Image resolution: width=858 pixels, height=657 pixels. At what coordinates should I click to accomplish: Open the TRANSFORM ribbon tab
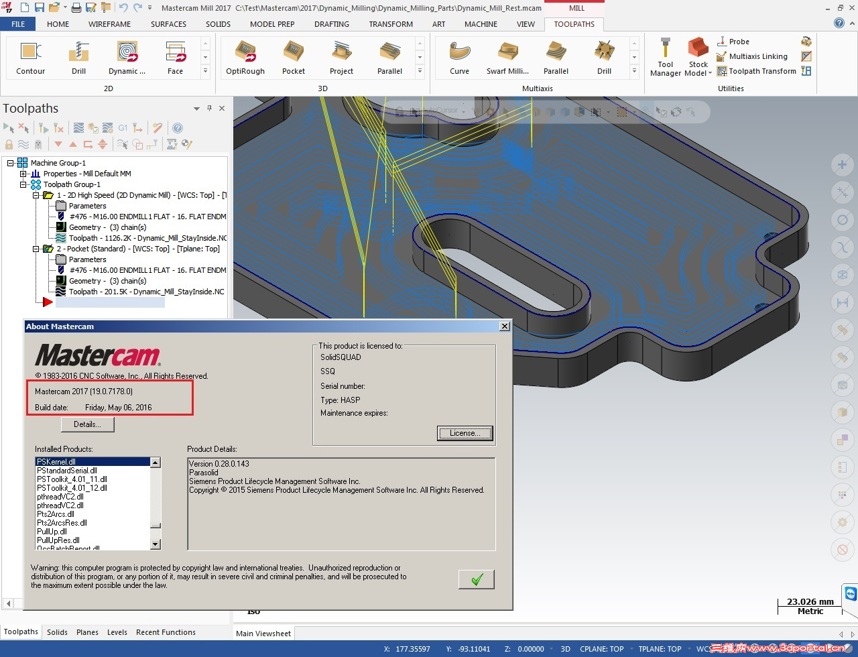point(391,24)
